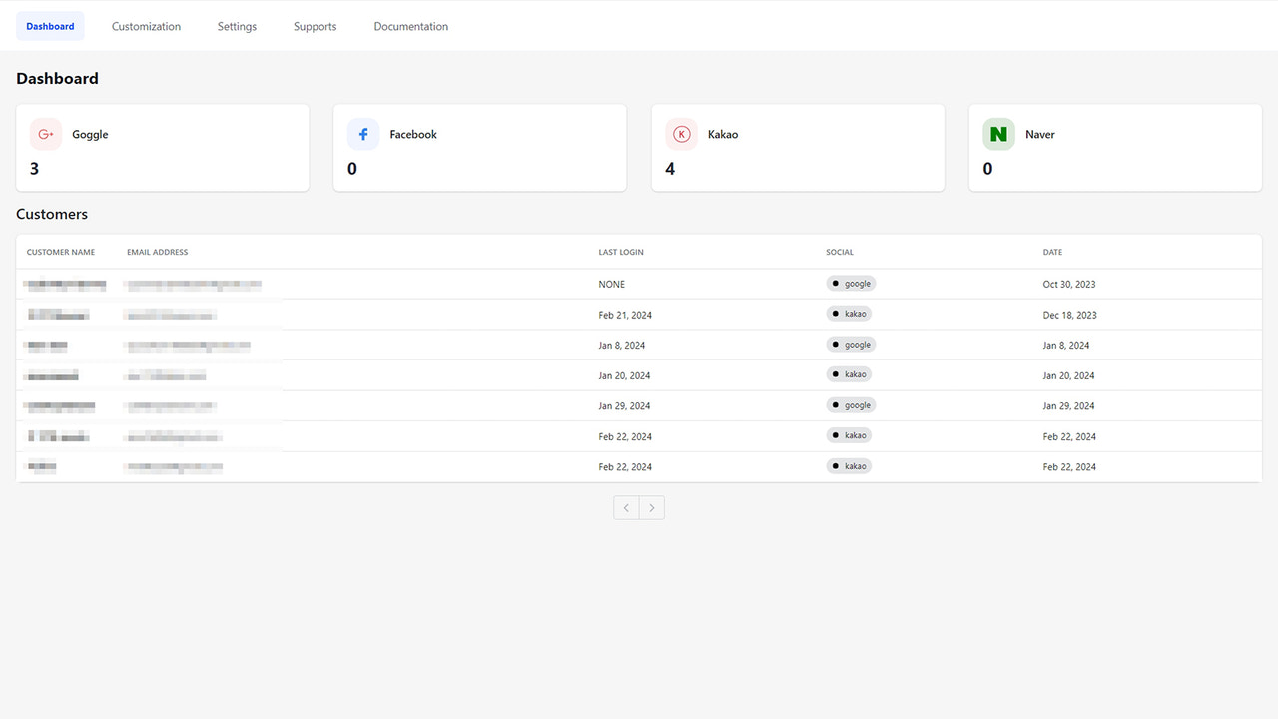Image resolution: width=1278 pixels, height=719 pixels.
Task: Click the Facebook provider icon
Action: [x=362, y=133]
